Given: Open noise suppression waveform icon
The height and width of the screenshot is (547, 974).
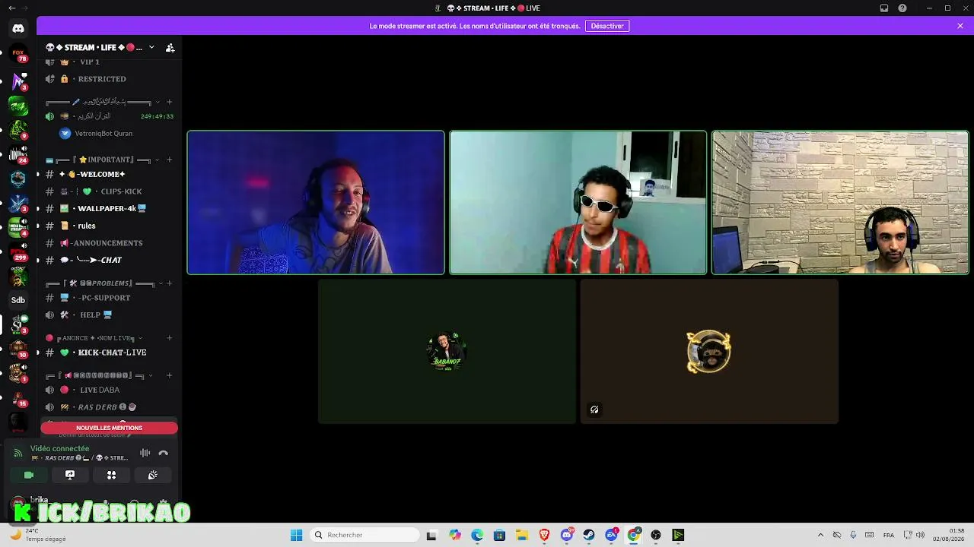Looking at the screenshot, I should point(145,453).
